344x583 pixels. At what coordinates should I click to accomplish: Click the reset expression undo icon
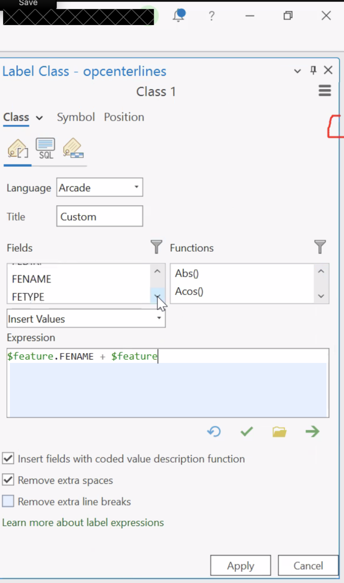tap(214, 431)
